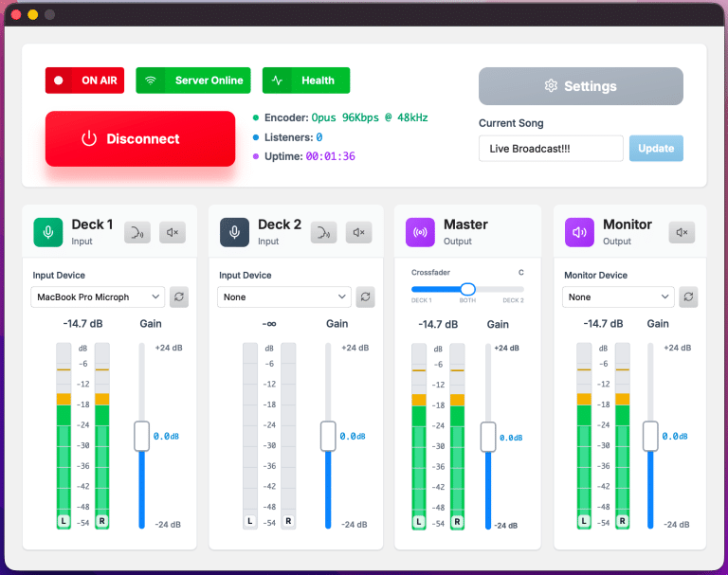The image size is (728, 575).
Task: Mute the Monitor output
Action: pos(682,232)
